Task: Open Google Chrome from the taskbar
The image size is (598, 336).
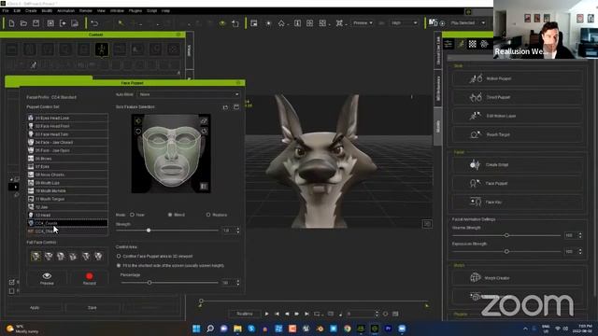Action: (347, 329)
